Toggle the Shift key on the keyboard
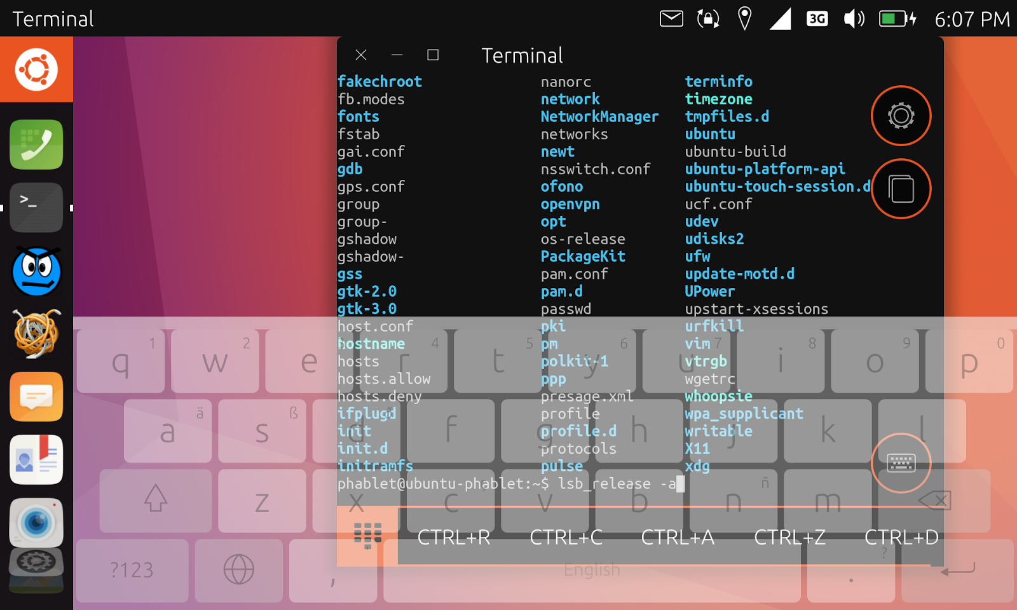 154,501
